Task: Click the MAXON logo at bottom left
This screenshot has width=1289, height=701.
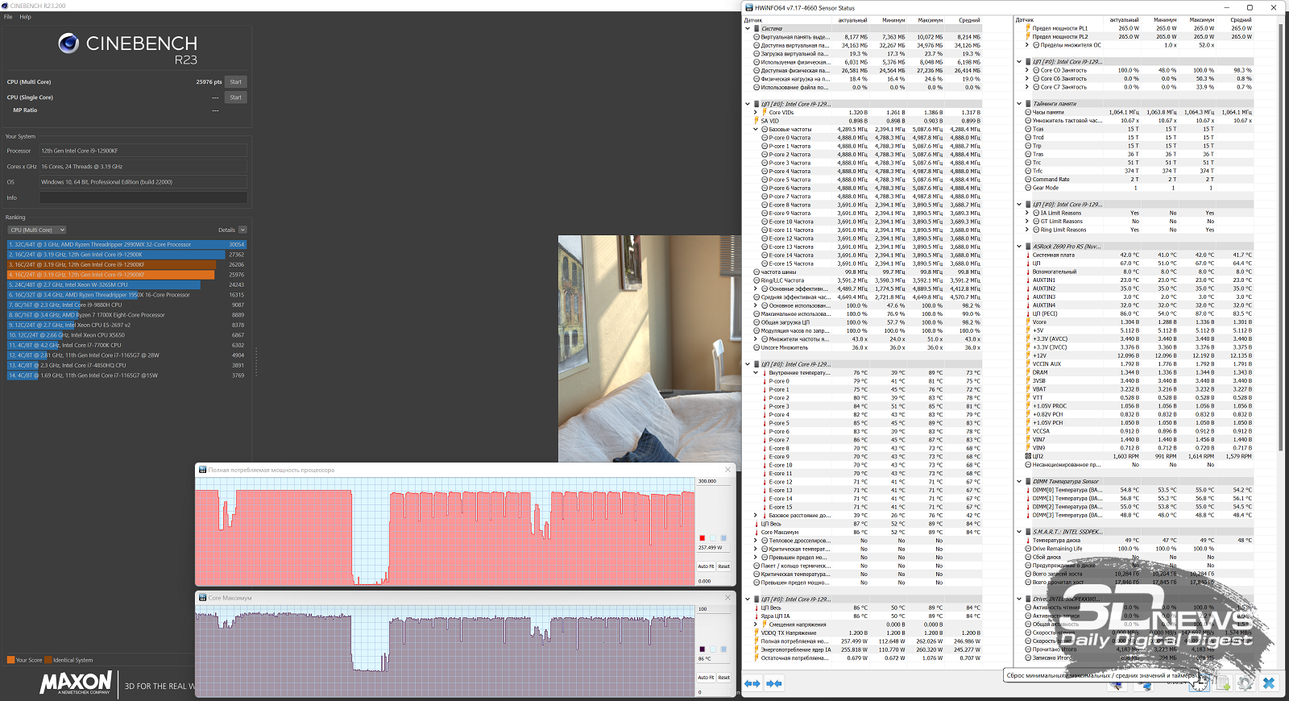Action: click(76, 683)
